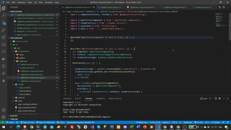Collapse the OPEN EDITORS section
The height and width of the screenshot is (130, 231).
click(9, 12)
